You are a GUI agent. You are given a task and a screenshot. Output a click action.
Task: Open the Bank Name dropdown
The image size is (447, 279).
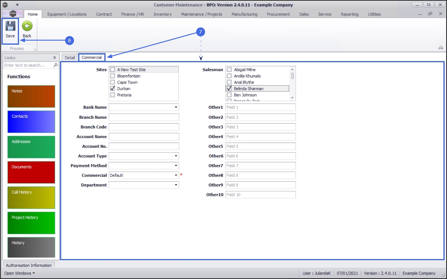(x=176, y=107)
